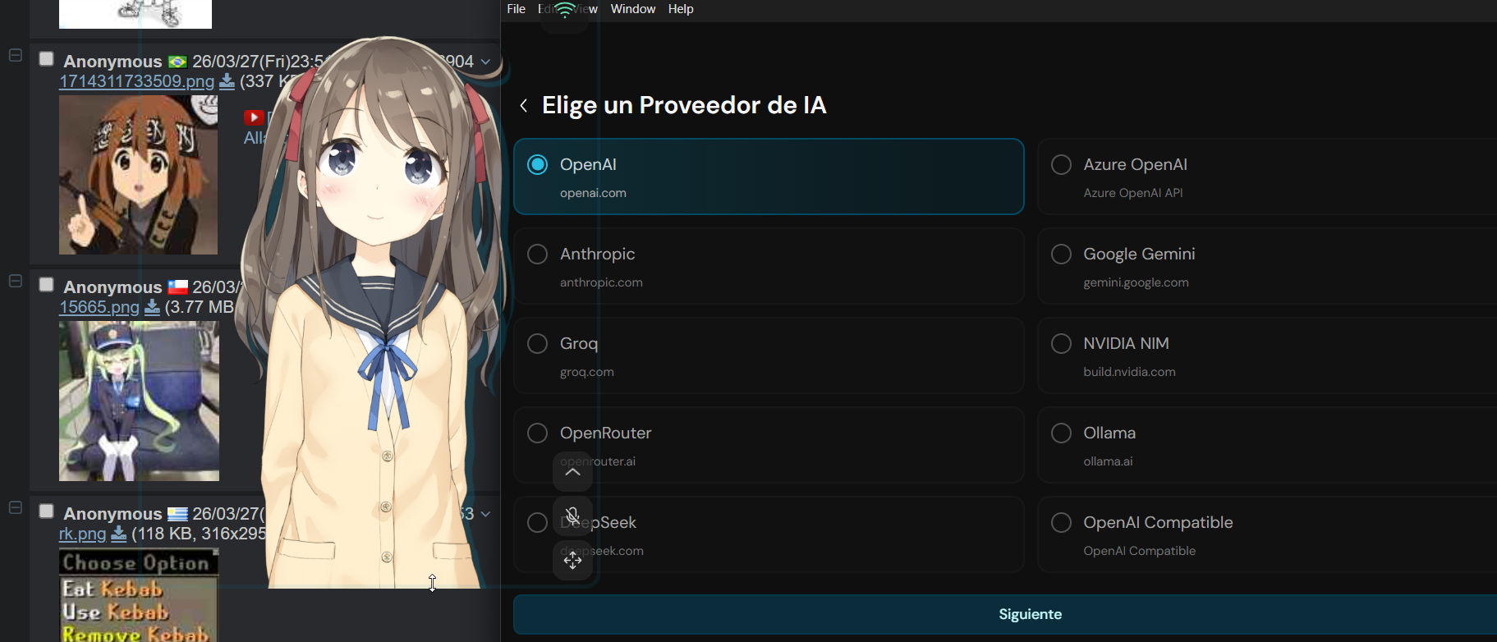Click the groq.com text under Groq
This screenshot has height=642, width=1497.
point(586,372)
